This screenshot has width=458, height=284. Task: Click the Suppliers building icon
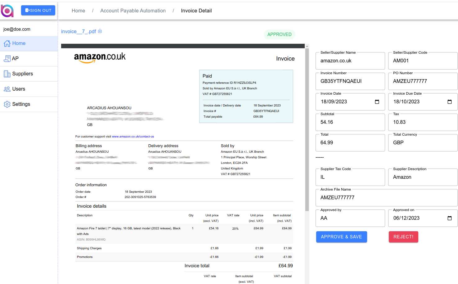click(x=7, y=74)
